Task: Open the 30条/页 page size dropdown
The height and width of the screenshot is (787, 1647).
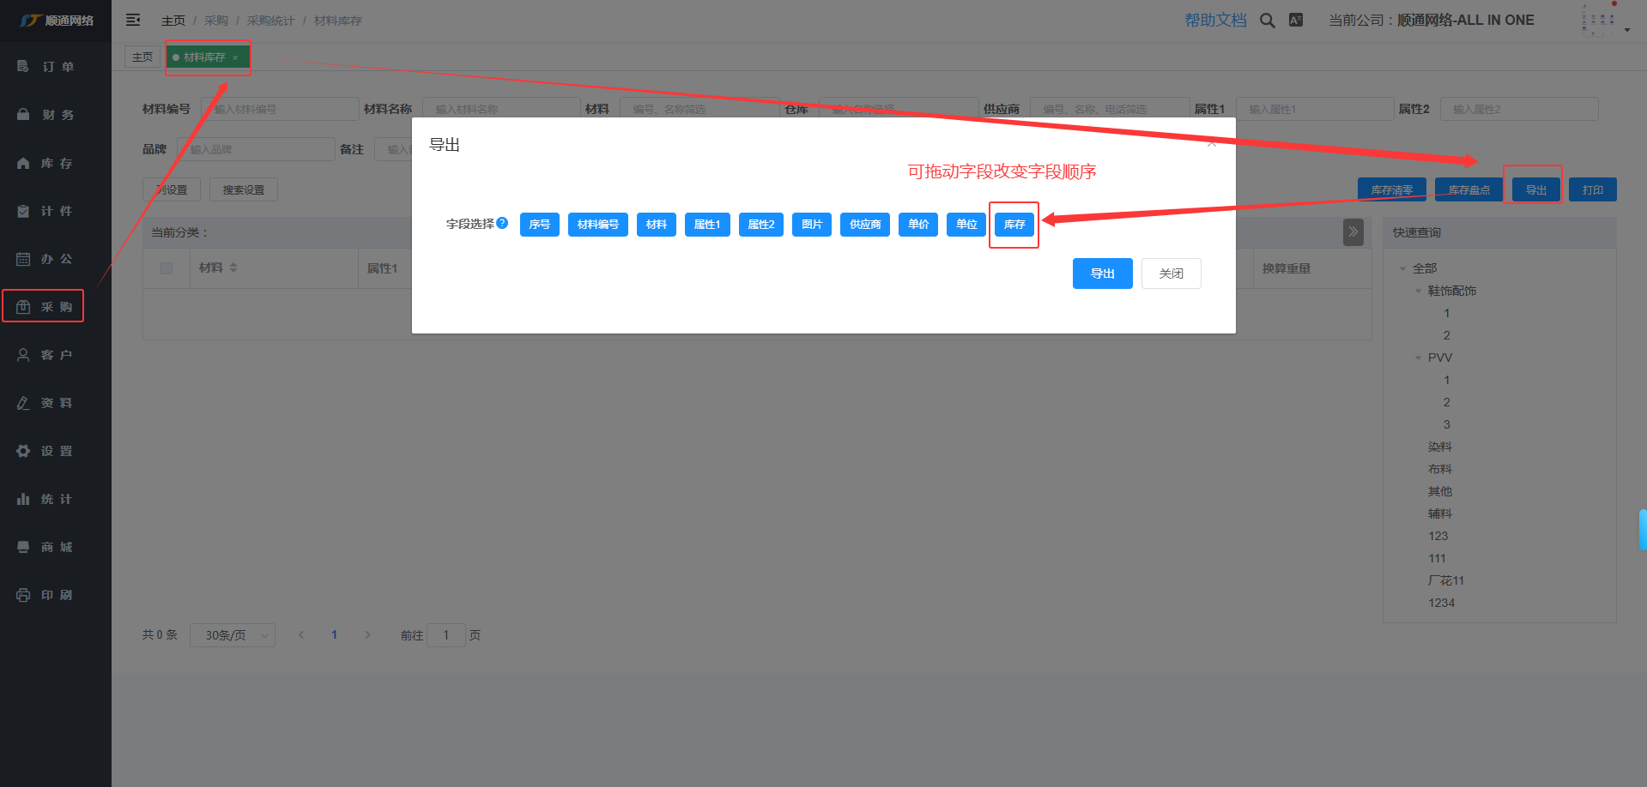Action: pos(232,635)
